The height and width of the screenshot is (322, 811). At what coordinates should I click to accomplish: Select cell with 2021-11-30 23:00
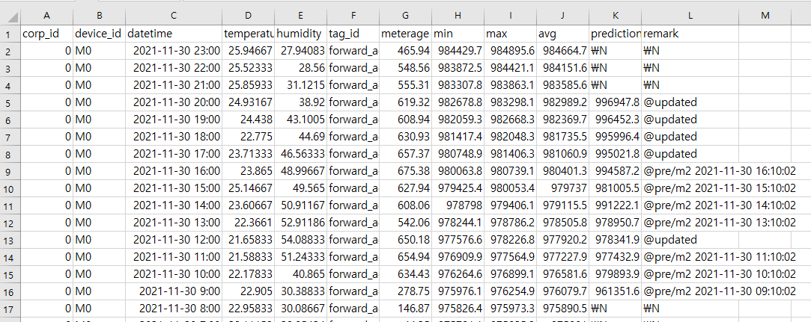click(174, 51)
